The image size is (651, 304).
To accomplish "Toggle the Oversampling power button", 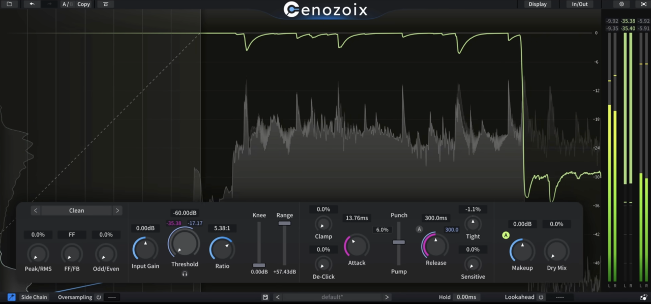I will (x=99, y=297).
